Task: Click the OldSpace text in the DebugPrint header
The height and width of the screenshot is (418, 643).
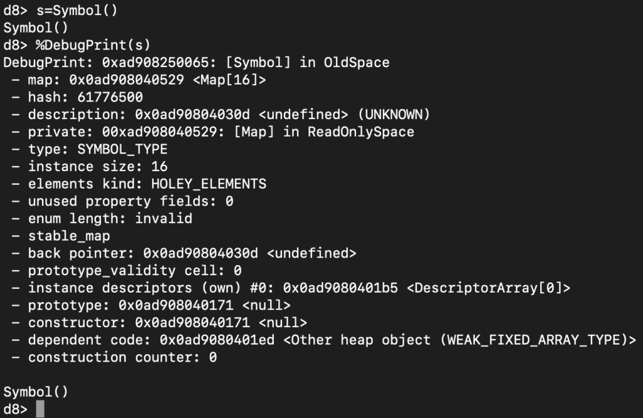Action: (x=357, y=63)
